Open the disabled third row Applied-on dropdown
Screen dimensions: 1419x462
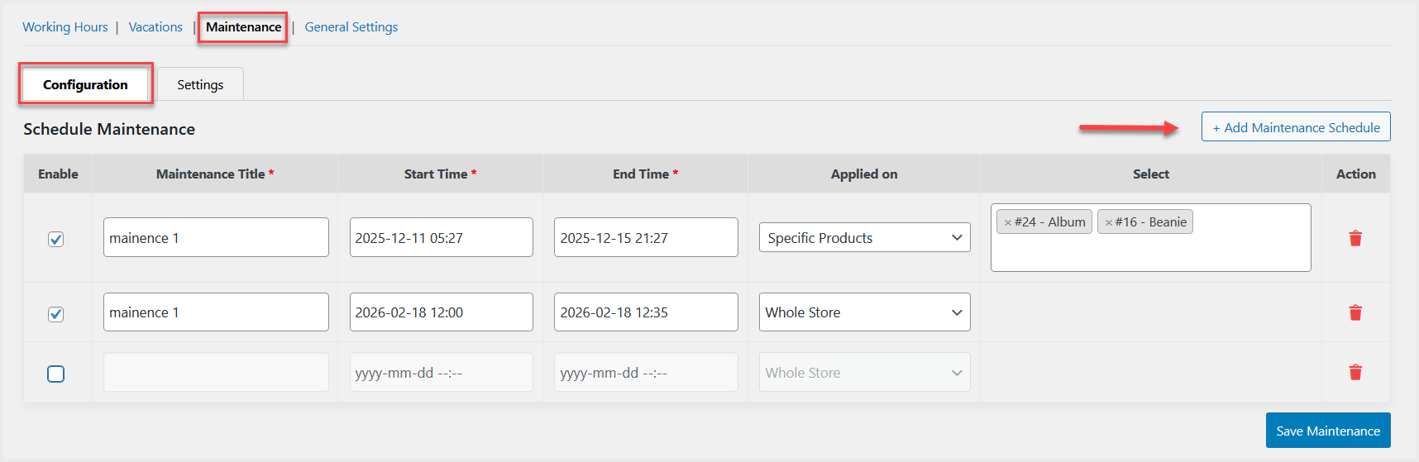(864, 373)
